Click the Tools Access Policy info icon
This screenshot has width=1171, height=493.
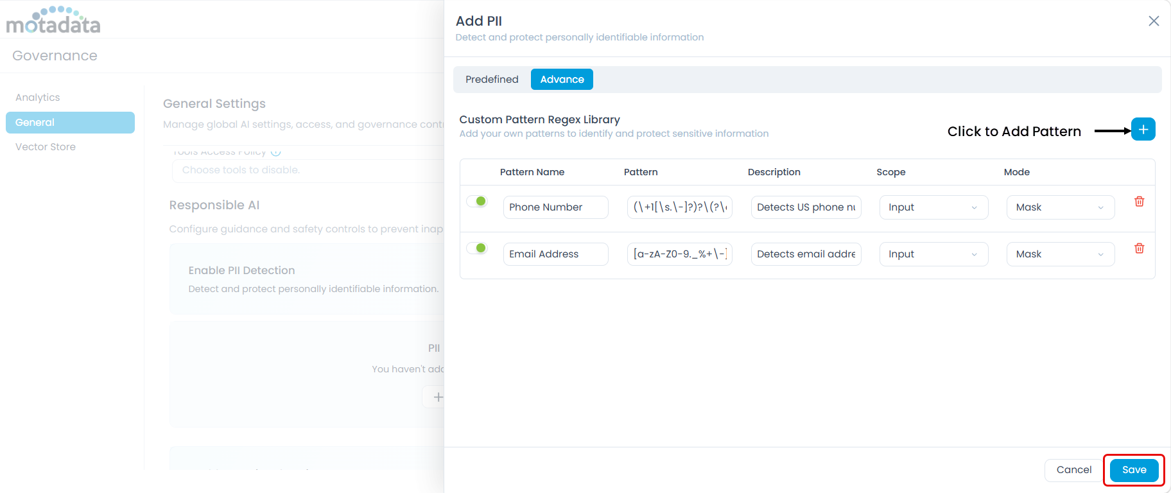pyautogui.click(x=276, y=153)
